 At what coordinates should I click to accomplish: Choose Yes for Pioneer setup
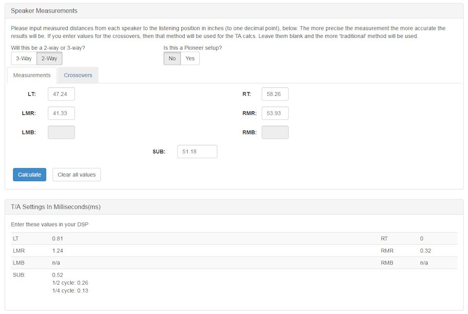click(x=190, y=58)
